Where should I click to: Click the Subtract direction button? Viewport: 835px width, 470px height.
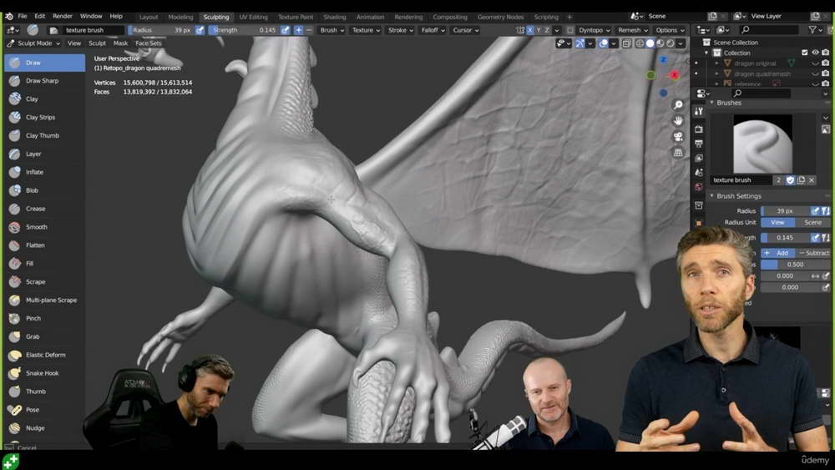click(813, 253)
